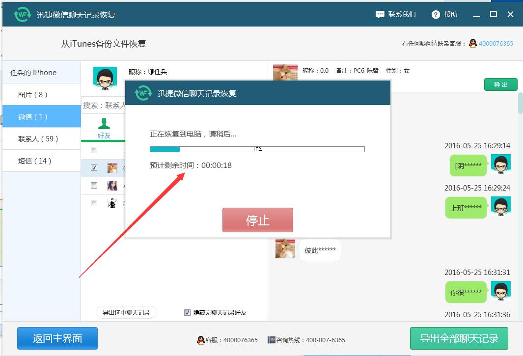Maximize the application window
This screenshot has width=523, height=356.
pos(494,14)
